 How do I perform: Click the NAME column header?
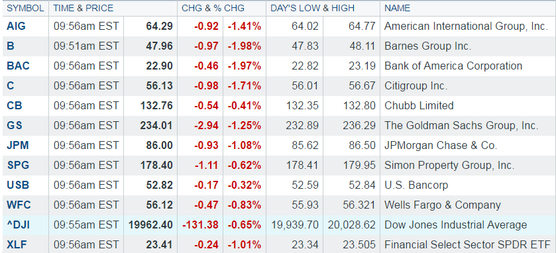397,8
